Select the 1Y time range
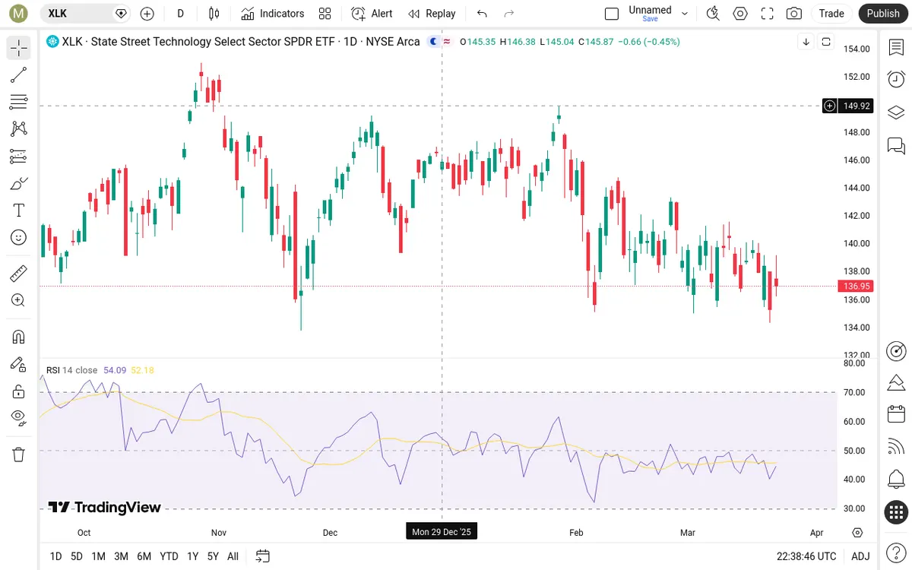Screen dimensions: 912x570 tap(192, 556)
